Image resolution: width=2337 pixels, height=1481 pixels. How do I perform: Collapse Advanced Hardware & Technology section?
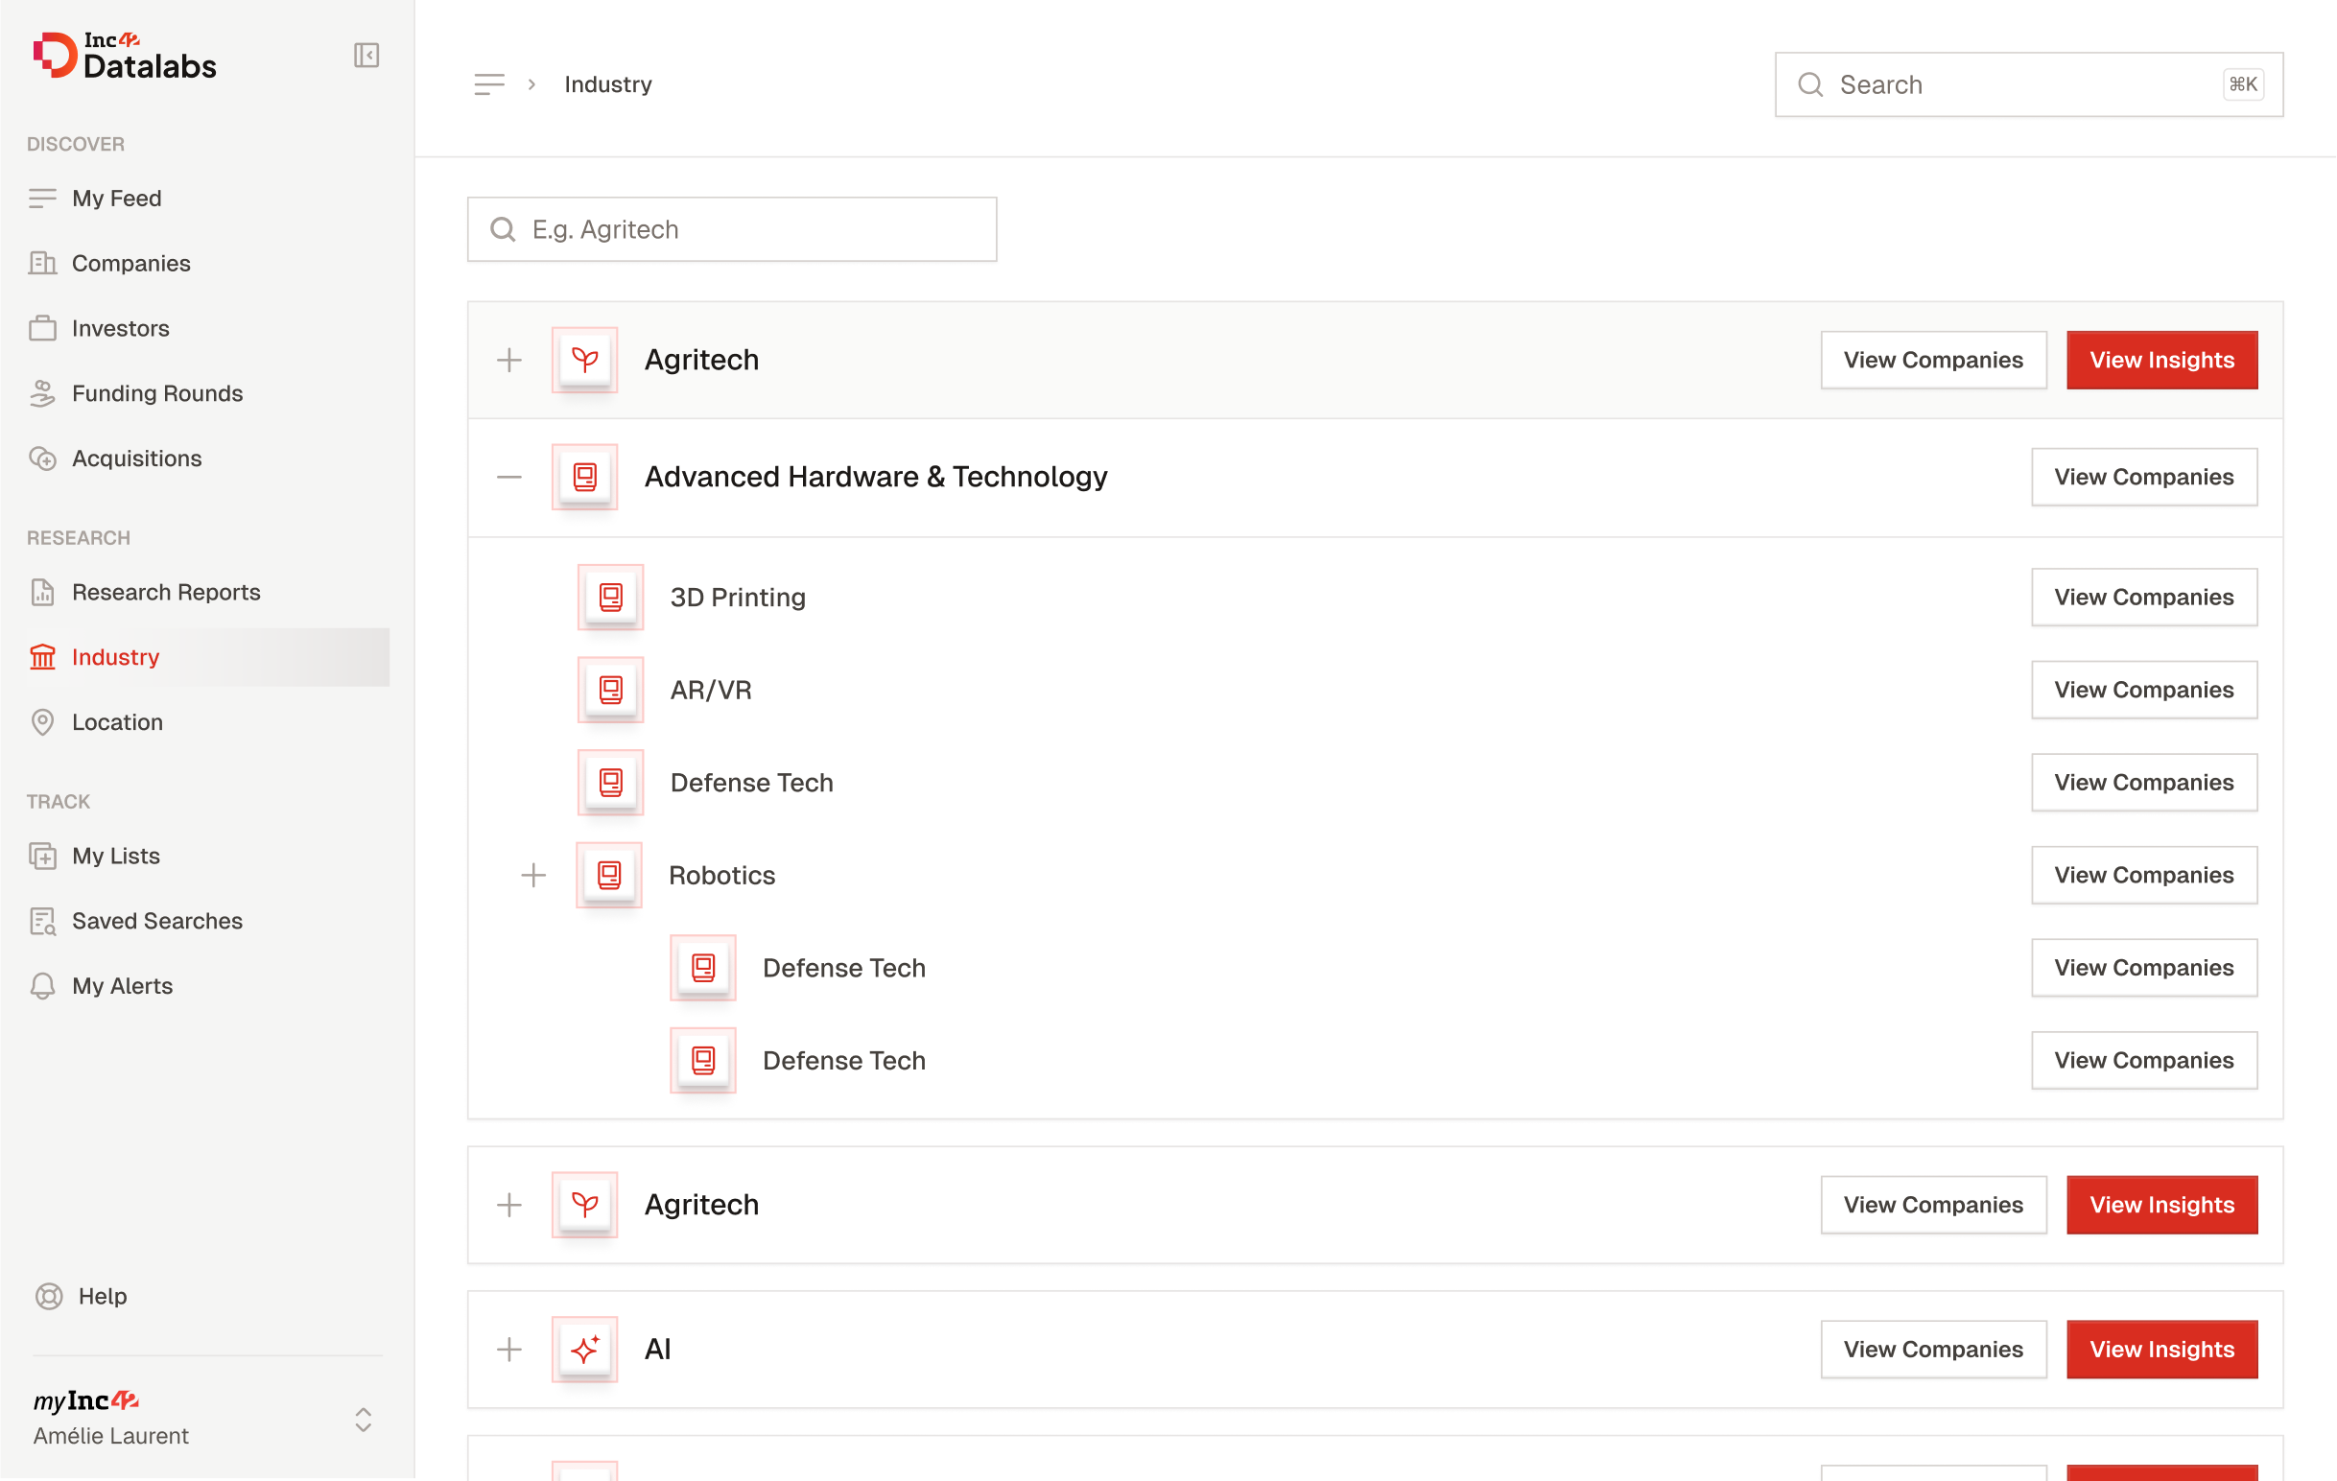point(508,477)
